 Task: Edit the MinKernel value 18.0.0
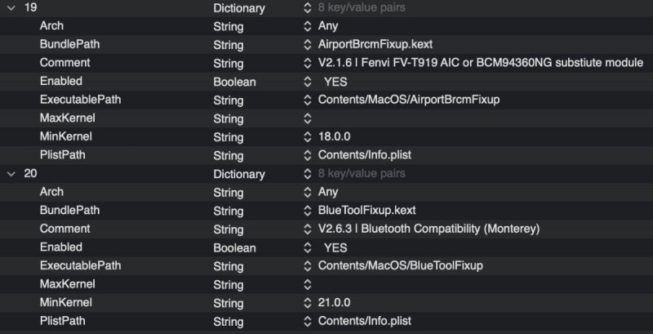(x=337, y=137)
